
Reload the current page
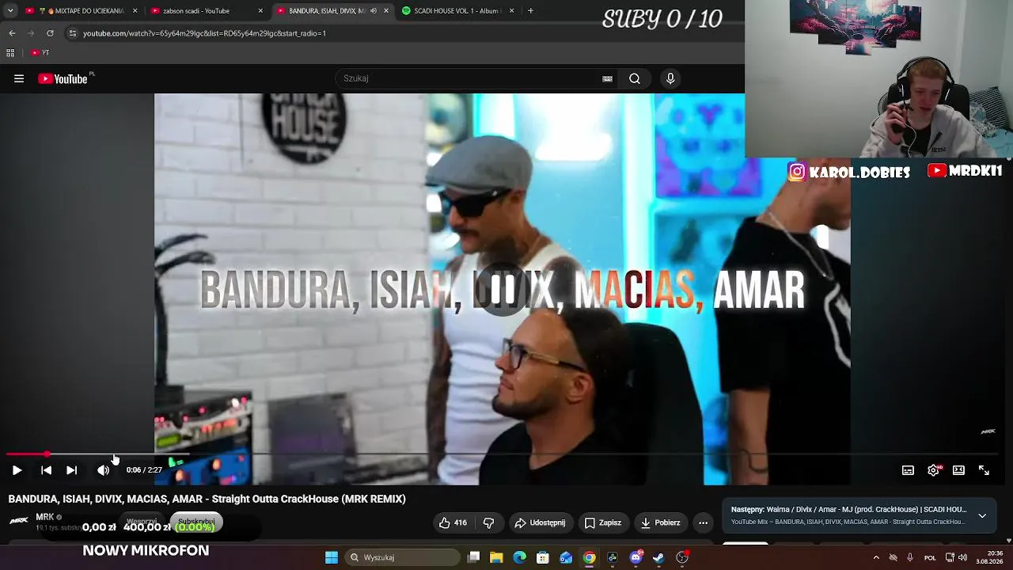50,33
